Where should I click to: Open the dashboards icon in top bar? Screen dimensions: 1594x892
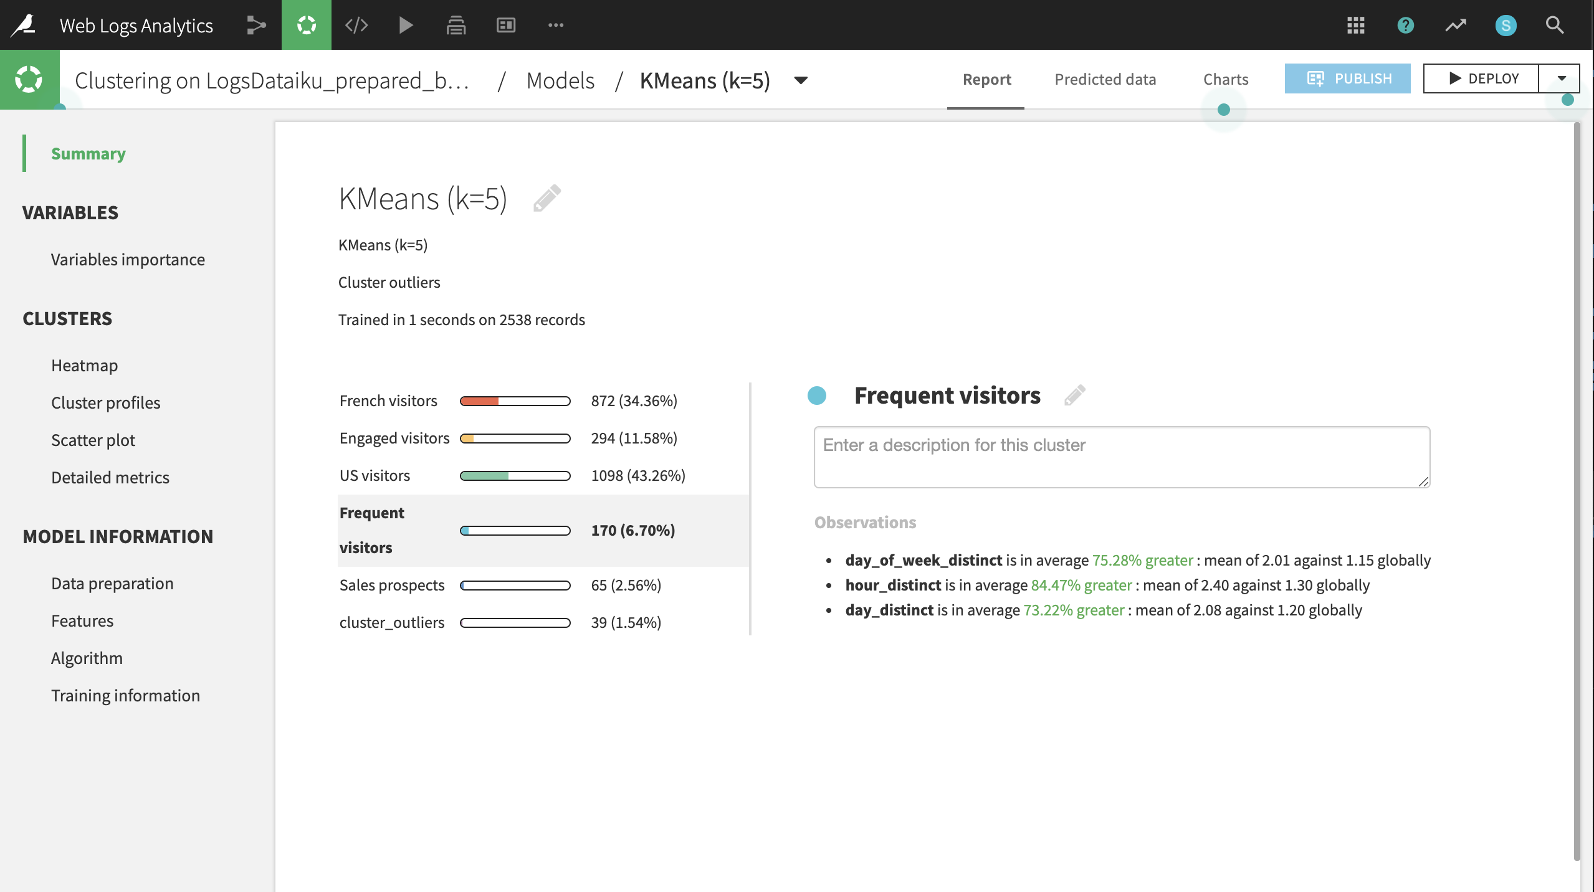(505, 25)
